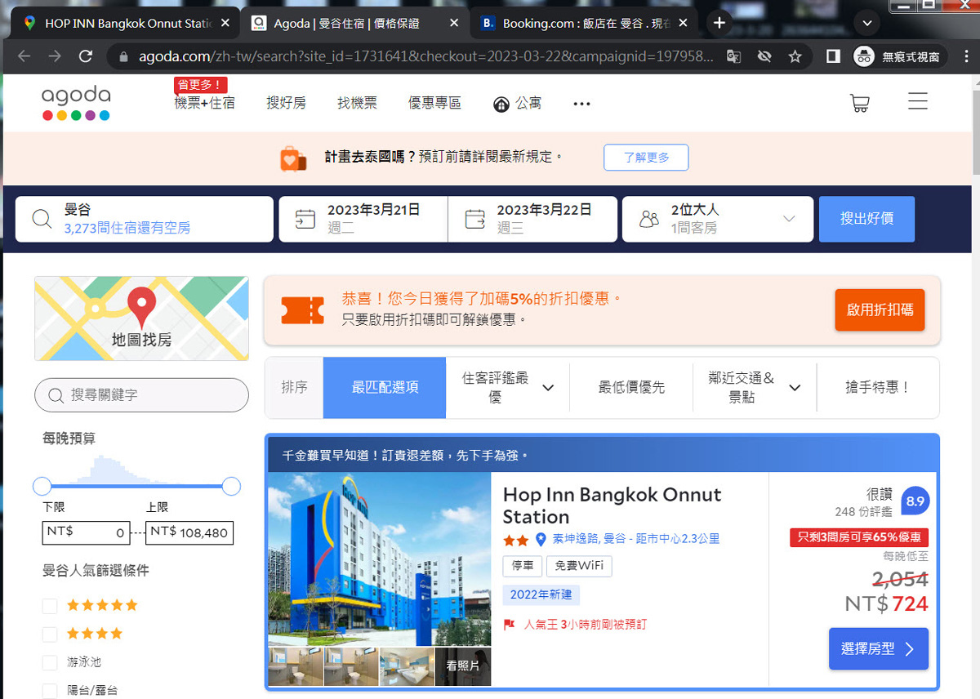Click the apartment house icon beside 公寓
This screenshot has height=699, width=980.
point(501,104)
